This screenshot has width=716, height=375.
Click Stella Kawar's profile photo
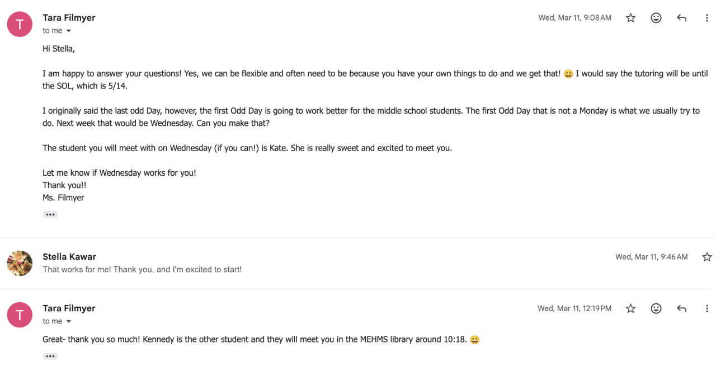tap(20, 263)
